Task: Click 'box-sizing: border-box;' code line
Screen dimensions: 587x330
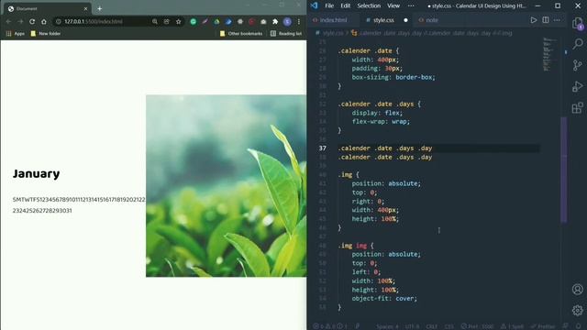Action: pyautogui.click(x=393, y=77)
